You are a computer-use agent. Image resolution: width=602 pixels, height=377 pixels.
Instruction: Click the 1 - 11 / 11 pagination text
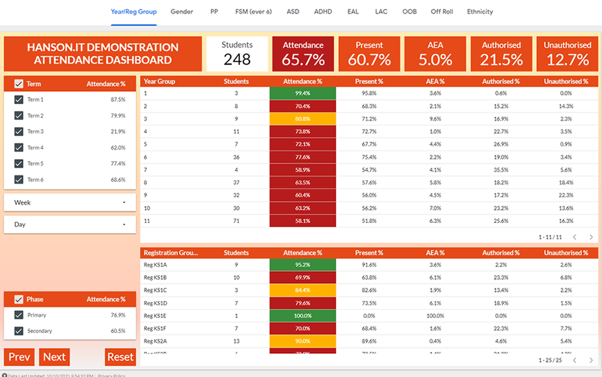[x=550, y=238]
